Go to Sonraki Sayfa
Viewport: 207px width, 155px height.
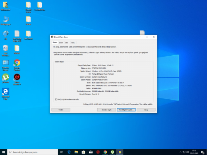click(106, 110)
